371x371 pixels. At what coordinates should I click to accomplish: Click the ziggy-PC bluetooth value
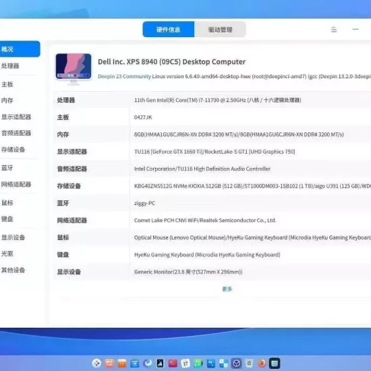coord(144,203)
